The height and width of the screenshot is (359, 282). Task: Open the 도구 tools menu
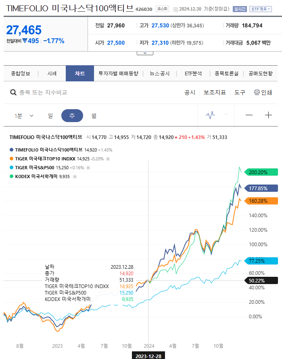tap(240, 93)
